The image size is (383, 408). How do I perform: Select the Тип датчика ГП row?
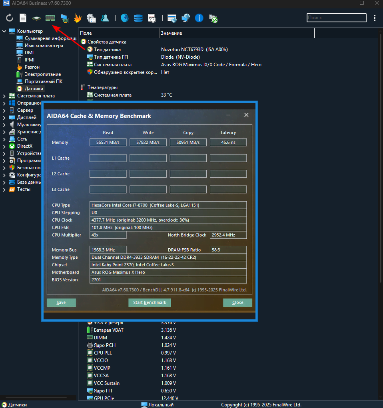point(111,57)
